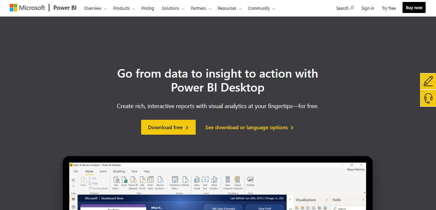436x210 pixels.
Task: Expand the Products menu
Action: 124,8
